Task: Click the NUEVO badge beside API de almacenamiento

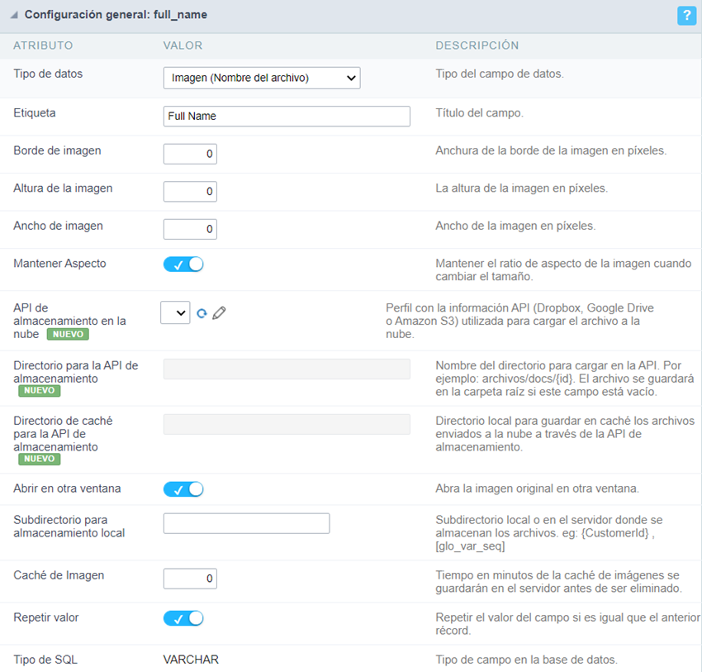Action: [x=68, y=335]
